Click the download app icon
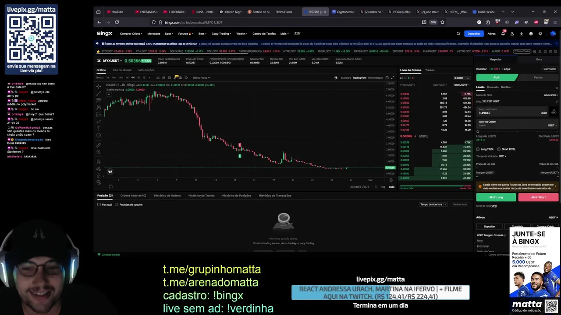 (522, 34)
